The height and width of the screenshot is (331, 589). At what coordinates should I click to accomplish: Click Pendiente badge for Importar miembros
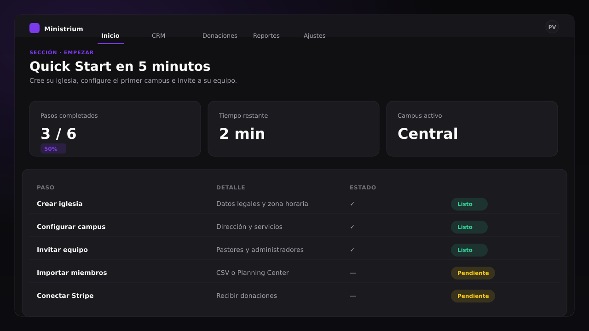(473, 273)
